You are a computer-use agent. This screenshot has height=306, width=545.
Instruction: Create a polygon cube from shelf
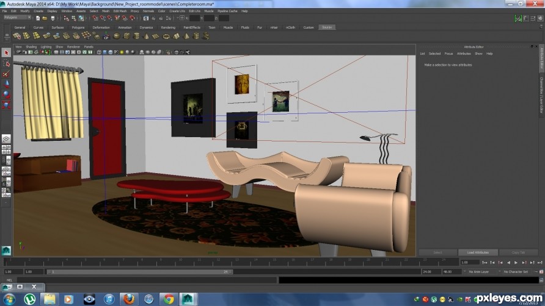[x=126, y=36]
